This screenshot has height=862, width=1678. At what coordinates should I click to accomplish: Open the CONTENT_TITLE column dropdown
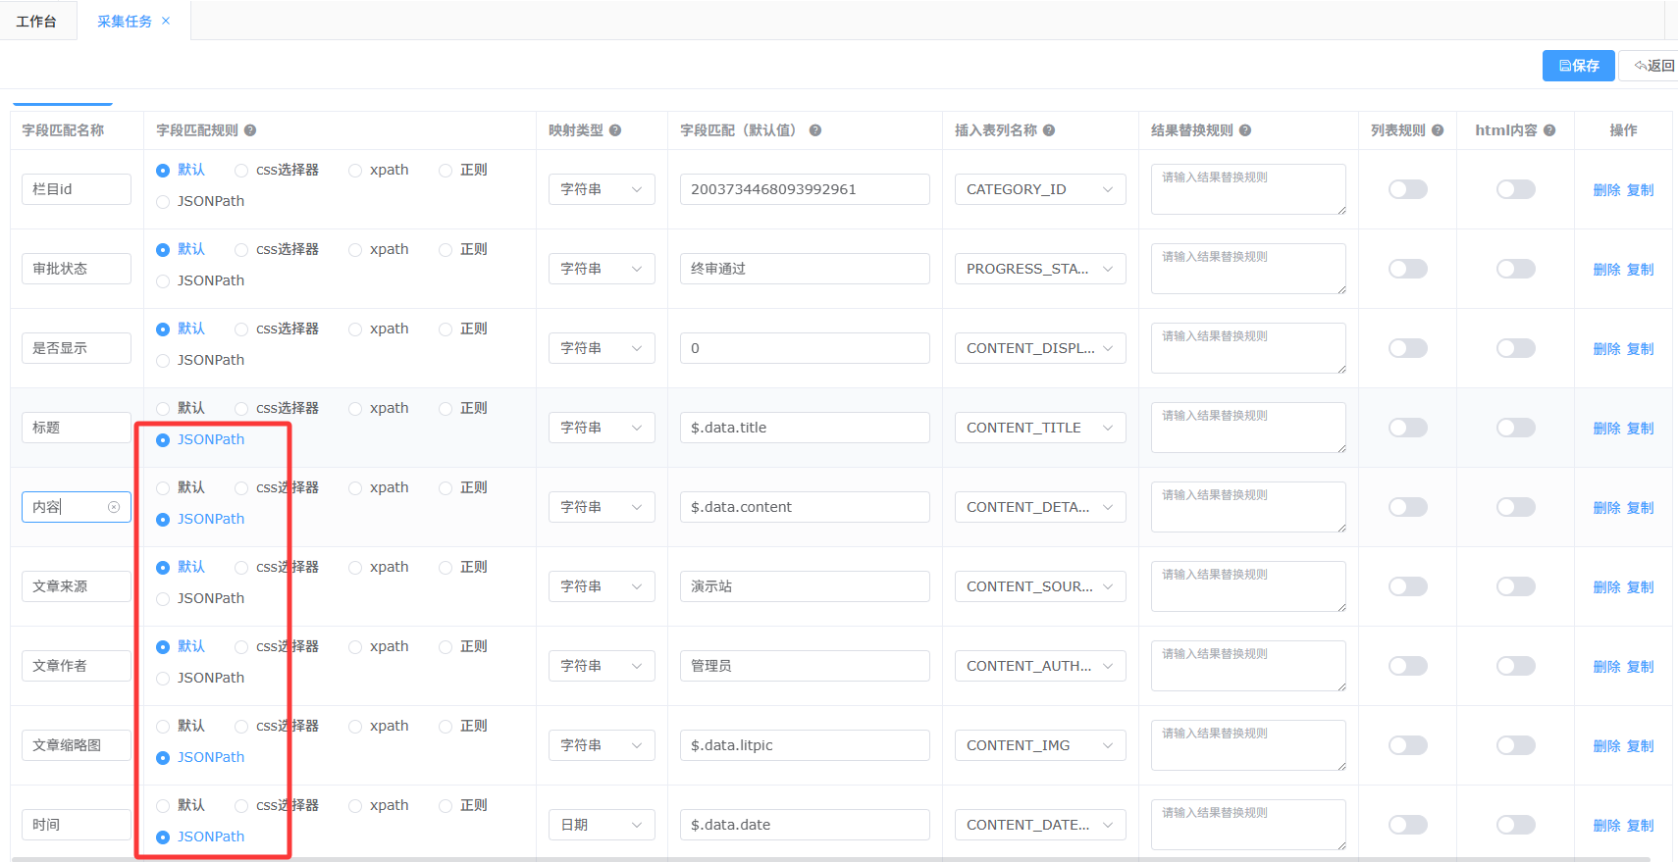point(1039,428)
